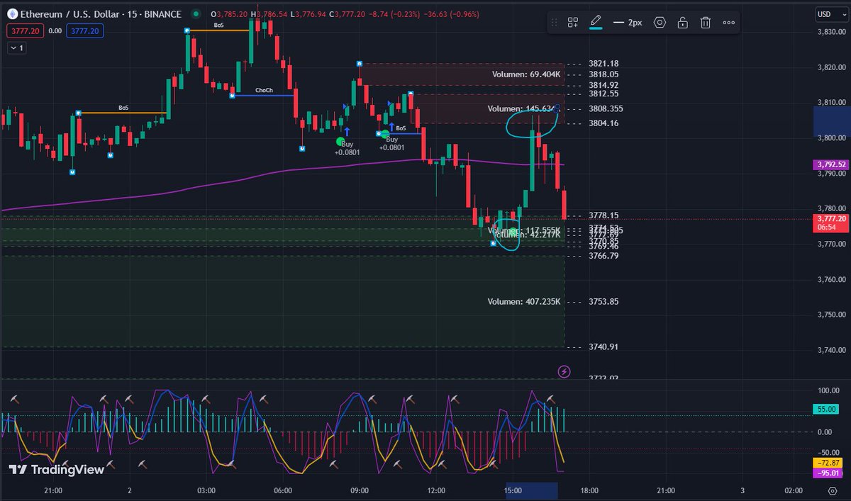Click the 3753.85 level price text
The width and height of the screenshot is (851, 501).
pos(604,302)
